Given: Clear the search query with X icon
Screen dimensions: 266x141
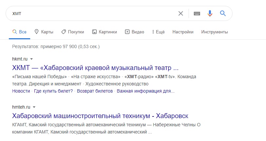Looking at the screenshot, I should click(x=181, y=13).
